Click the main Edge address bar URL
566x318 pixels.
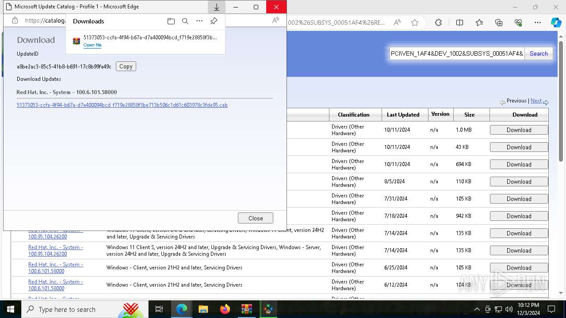coord(336,23)
